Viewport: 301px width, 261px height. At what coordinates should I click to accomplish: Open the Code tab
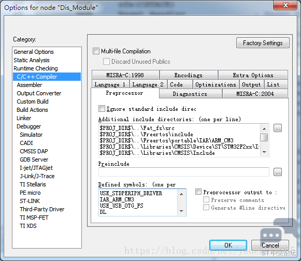[x=180, y=84]
